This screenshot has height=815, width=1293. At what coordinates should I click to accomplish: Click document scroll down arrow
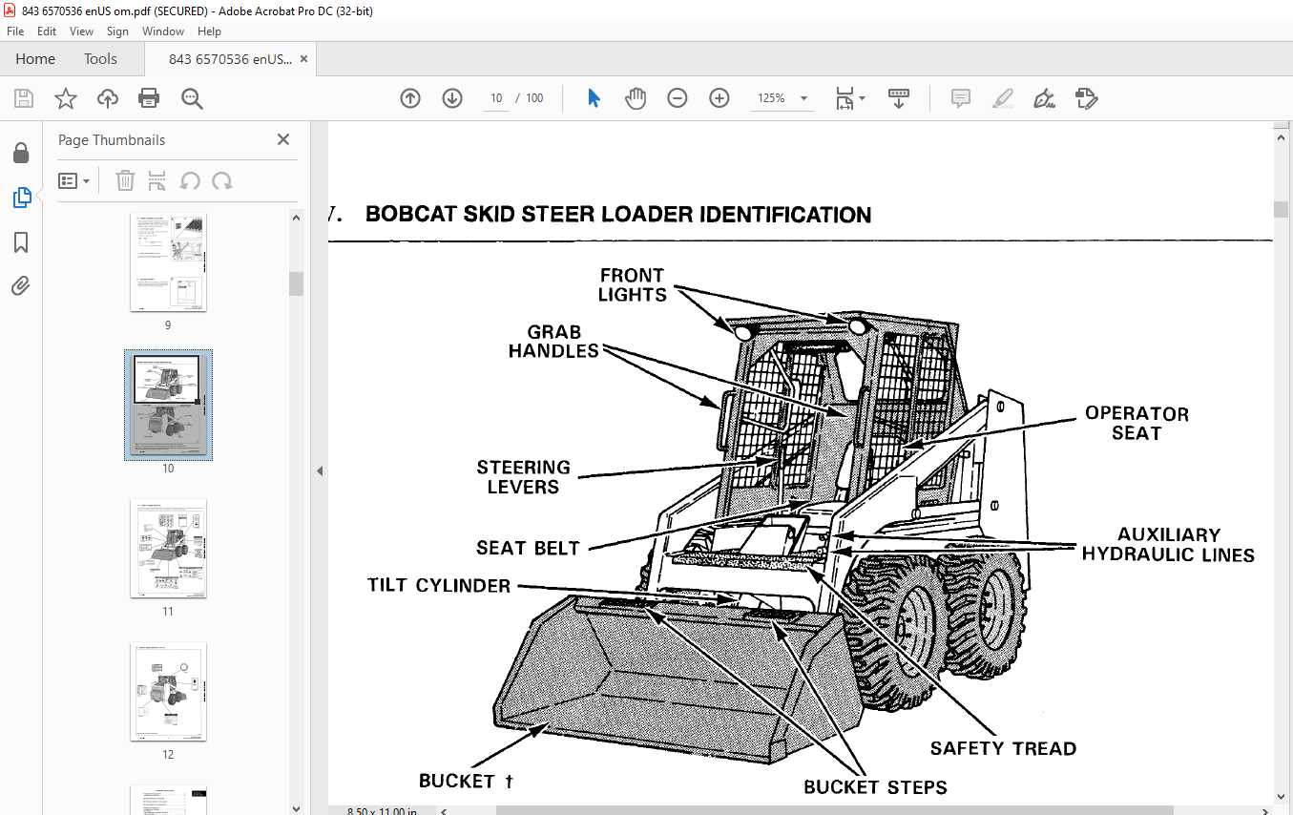point(1282,798)
